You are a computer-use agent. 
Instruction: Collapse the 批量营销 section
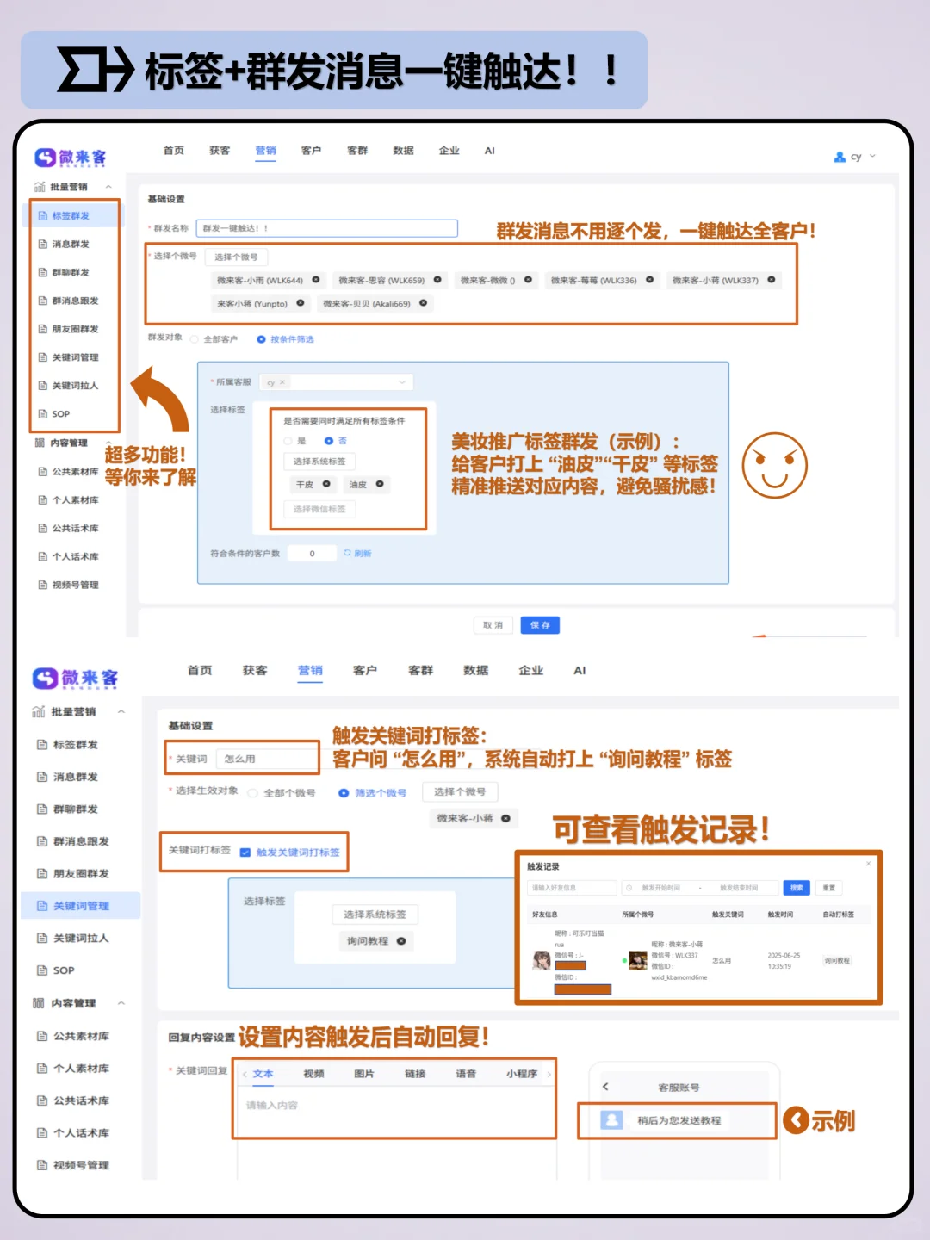click(108, 186)
